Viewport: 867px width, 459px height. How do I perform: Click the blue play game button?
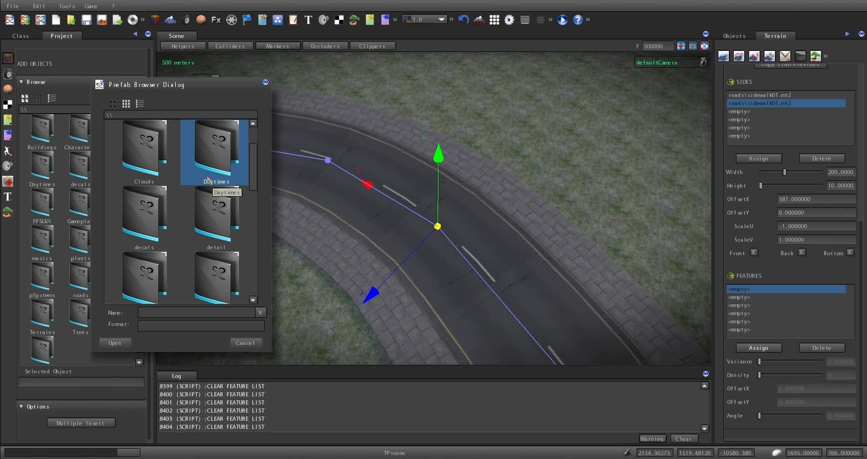pos(562,20)
